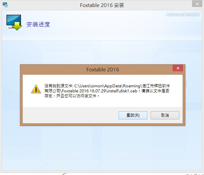This screenshot has height=175, width=204.
Task: Click the 取消 cancel button
Action: tap(165, 115)
